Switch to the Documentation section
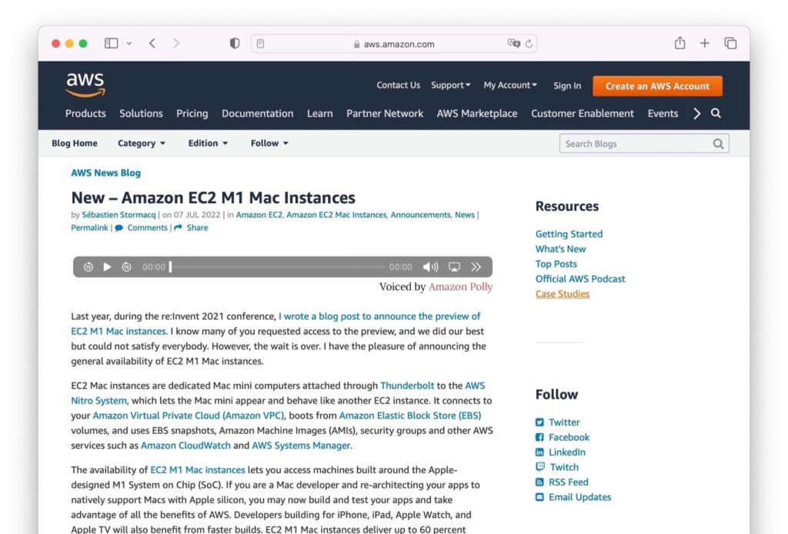This screenshot has height=534, width=788. click(257, 113)
